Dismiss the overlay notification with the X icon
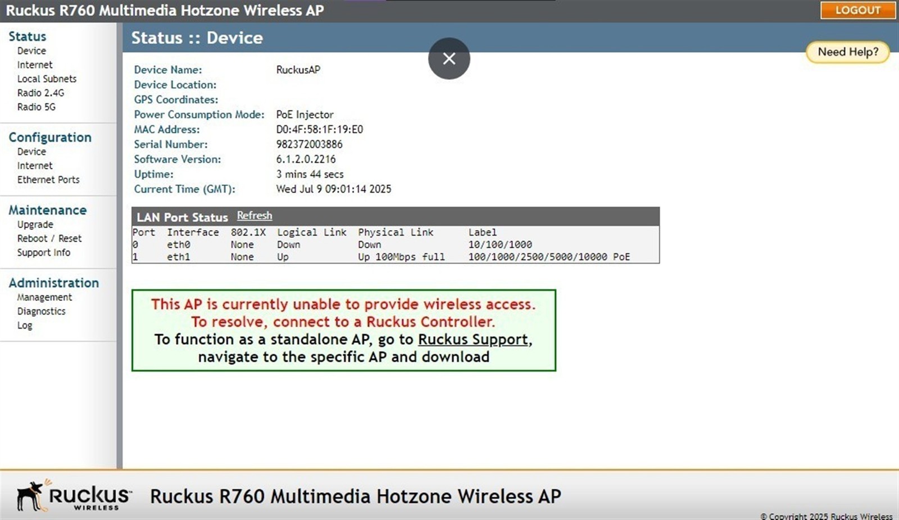 pos(448,58)
